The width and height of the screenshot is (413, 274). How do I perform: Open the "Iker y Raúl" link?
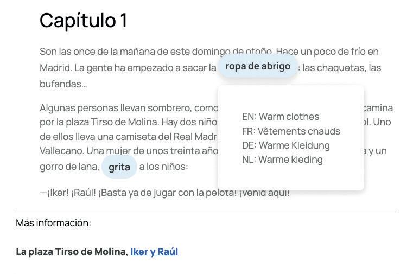click(154, 252)
